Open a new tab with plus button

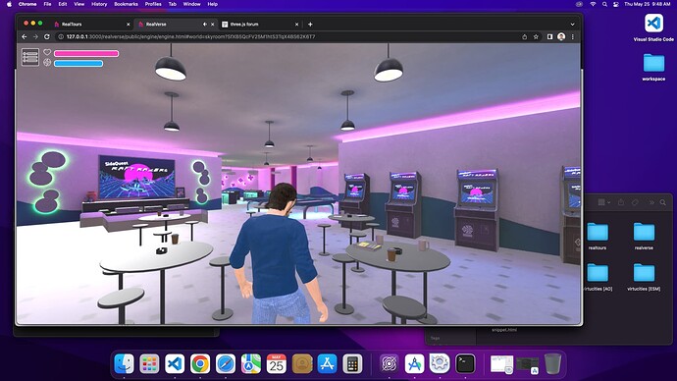(310, 25)
